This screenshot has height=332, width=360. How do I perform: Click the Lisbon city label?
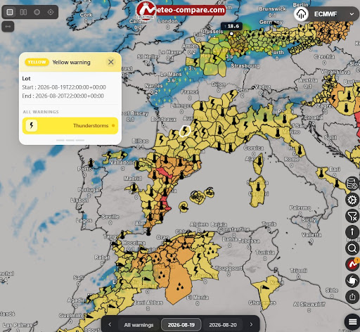(79, 200)
